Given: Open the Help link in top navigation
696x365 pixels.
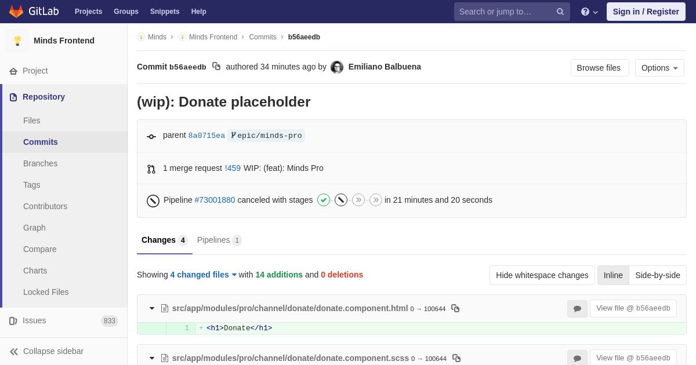Looking at the screenshot, I should coord(199,12).
